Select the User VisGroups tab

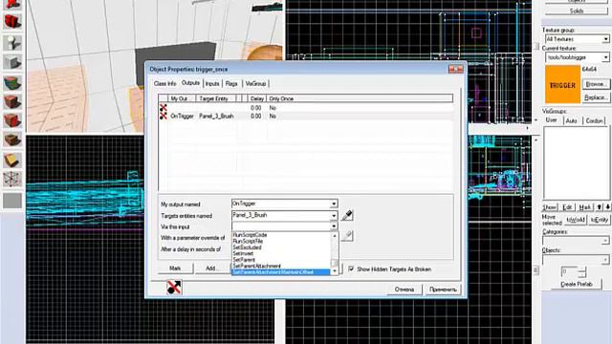(x=551, y=120)
